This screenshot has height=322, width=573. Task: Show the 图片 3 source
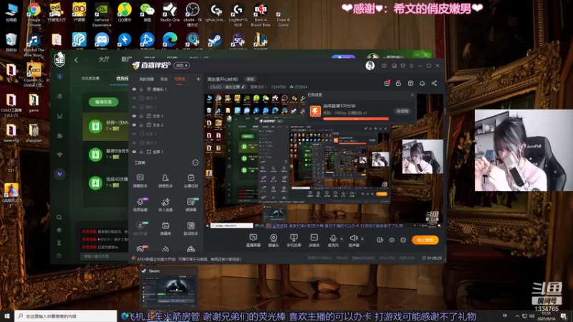point(134,107)
